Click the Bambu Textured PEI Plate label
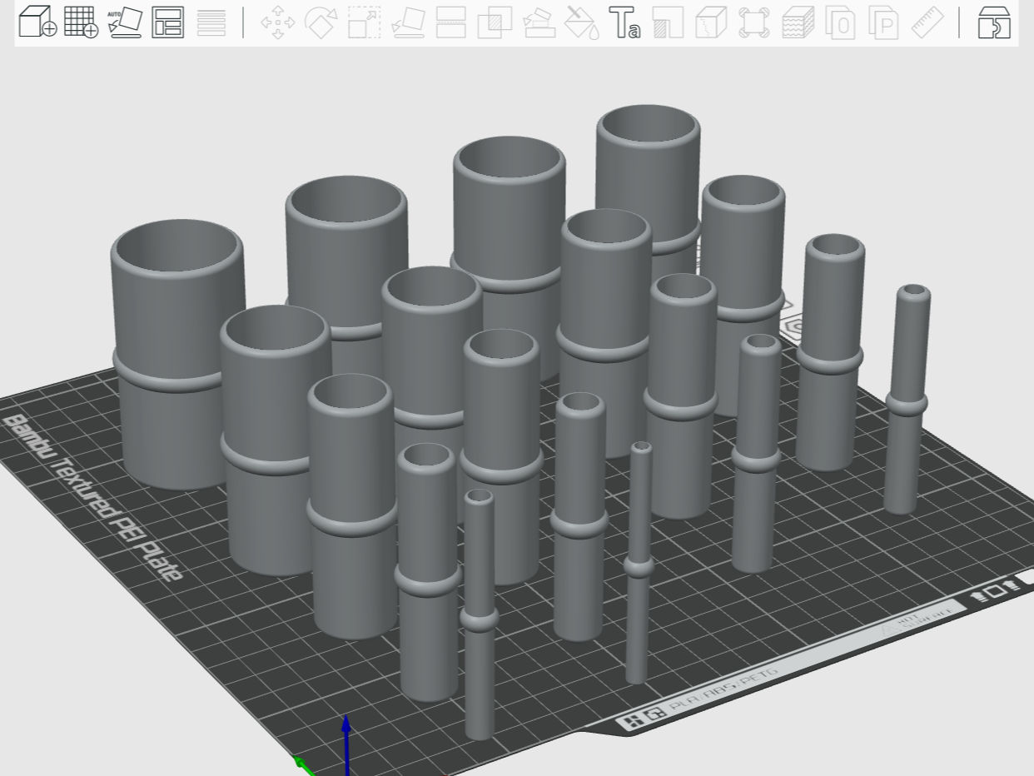 [x=94, y=497]
